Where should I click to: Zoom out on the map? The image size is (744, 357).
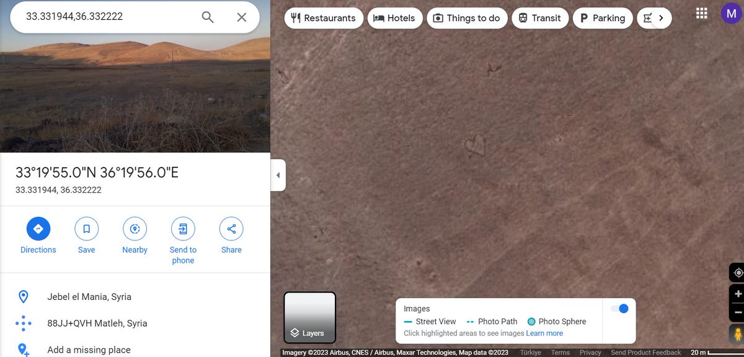[x=738, y=314]
